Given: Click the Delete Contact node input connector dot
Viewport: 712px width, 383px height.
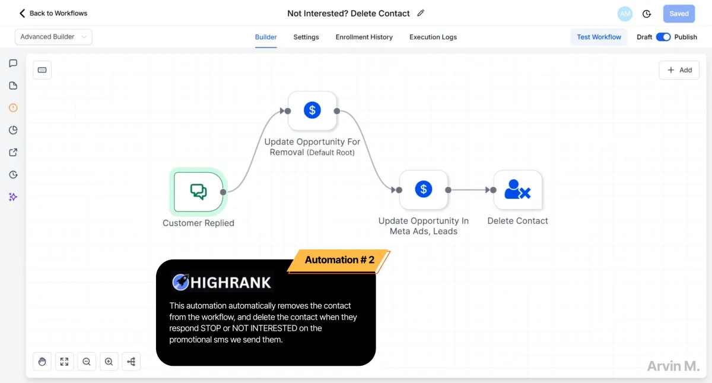Looking at the screenshot, I should pyautogui.click(x=494, y=190).
